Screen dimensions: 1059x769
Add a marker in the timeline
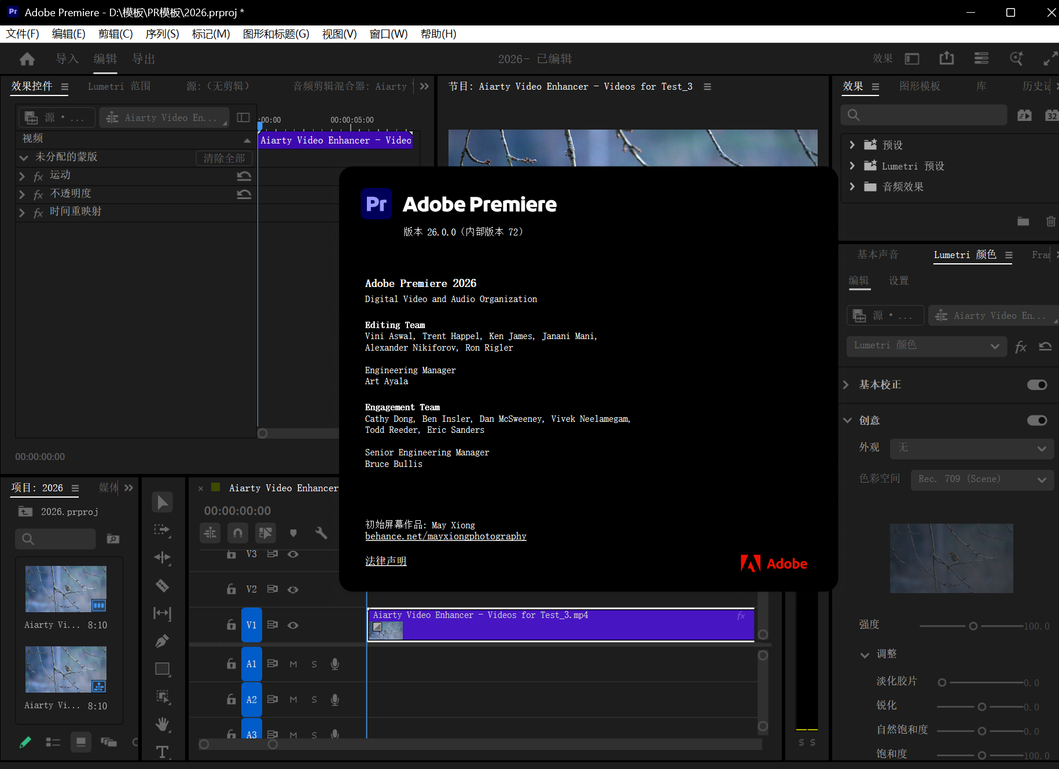[293, 533]
